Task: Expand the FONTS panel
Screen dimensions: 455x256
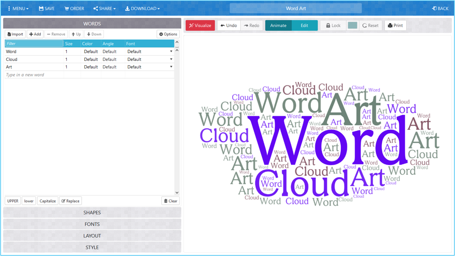Action: (92, 224)
